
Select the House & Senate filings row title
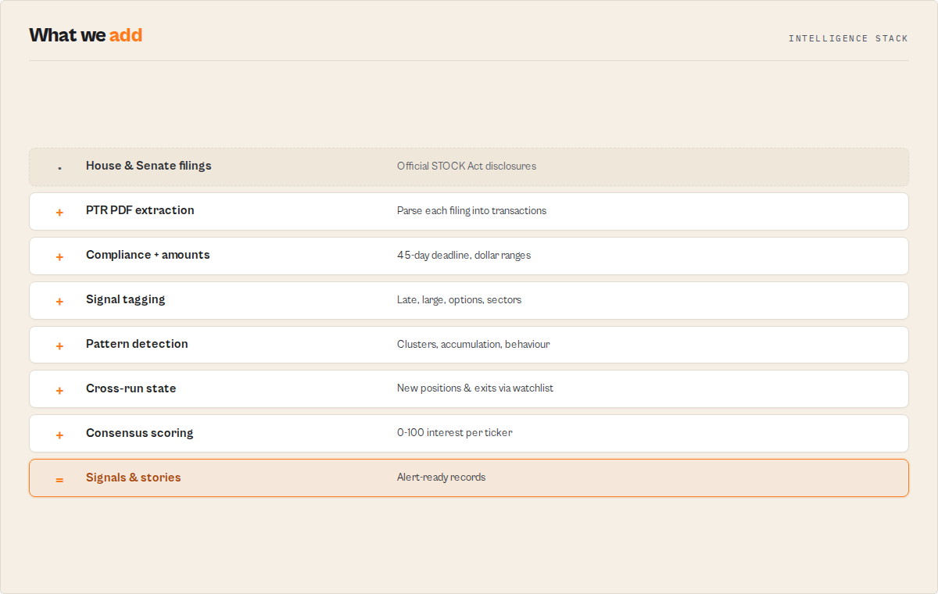click(x=149, y=166)
